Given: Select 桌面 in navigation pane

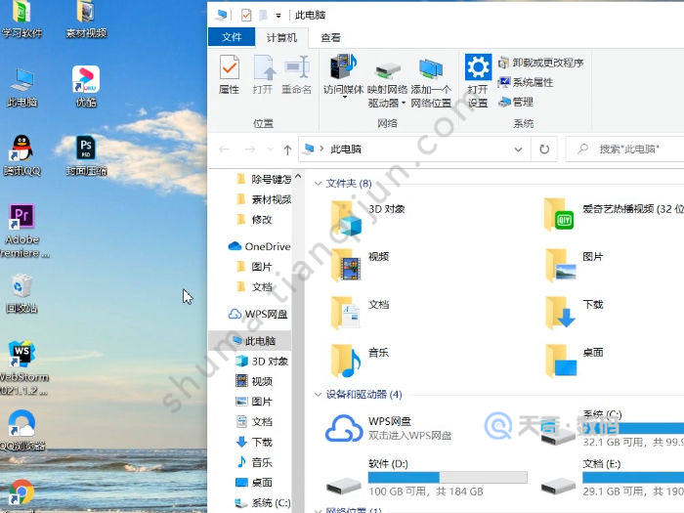Looking at the screenshot, I should click(x=254, y=482).
